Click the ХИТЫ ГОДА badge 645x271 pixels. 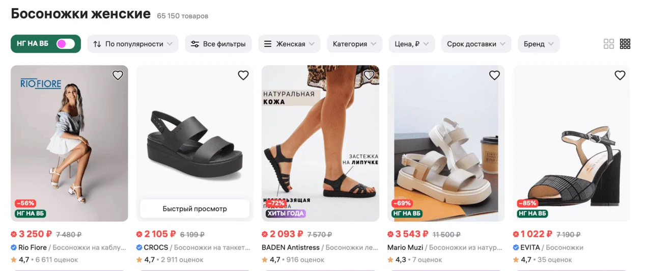coord(285,213)
